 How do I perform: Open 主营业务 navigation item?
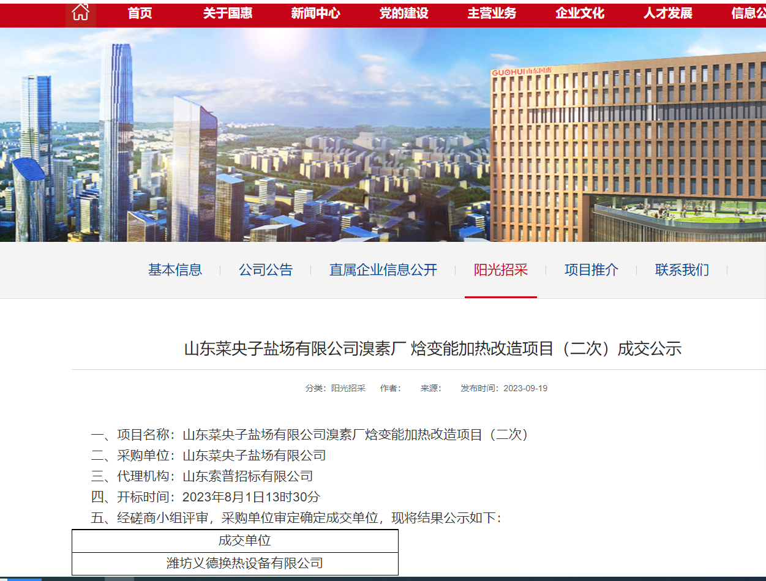[492, 13]
